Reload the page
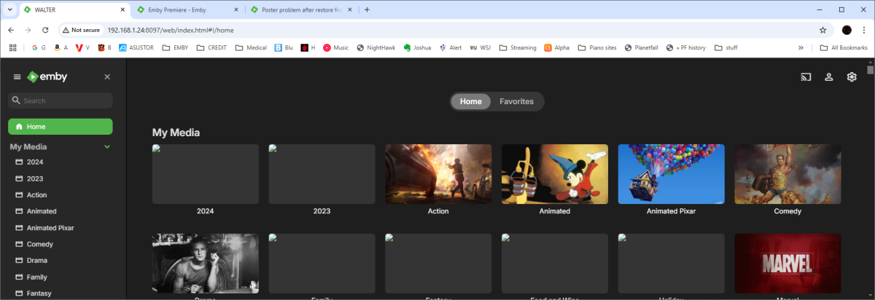The width and height of the screenshot is (875, 300). pyautogui.click(x=45, y=30)
